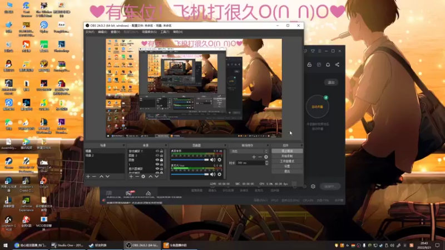Open the hamburger menu in companion title bar
The image size is (445, 250).
coord(319,51)
